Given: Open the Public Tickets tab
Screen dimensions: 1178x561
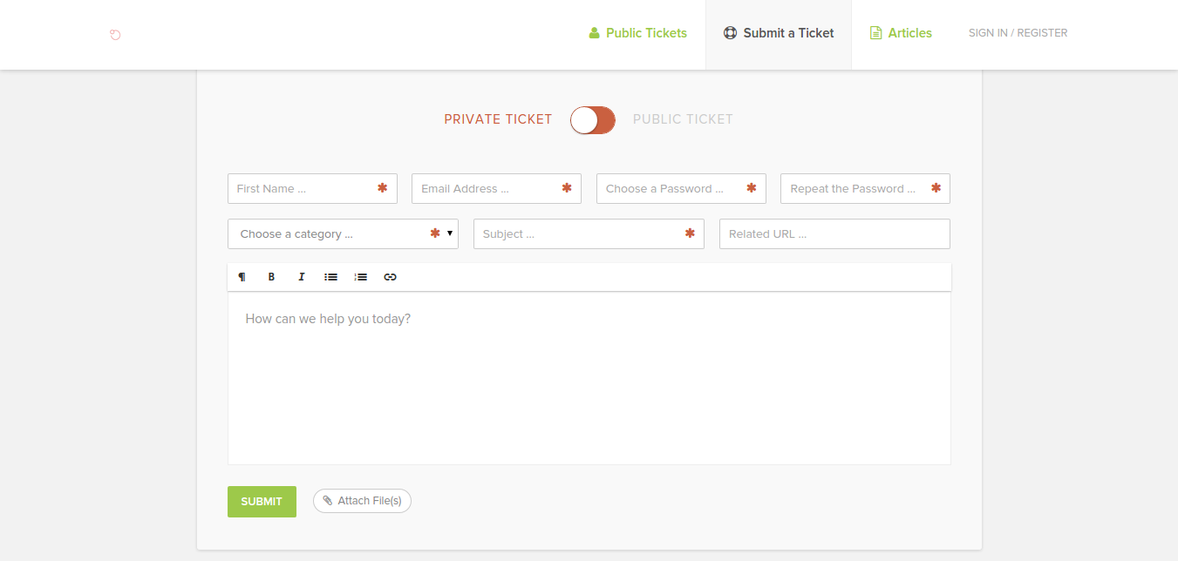Looking at the screenshot, I should point(637,33).
